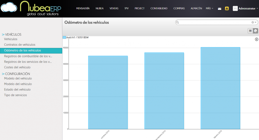
Task: Open Registros de los servicios de los vehículos
Action: click(28, 62)
